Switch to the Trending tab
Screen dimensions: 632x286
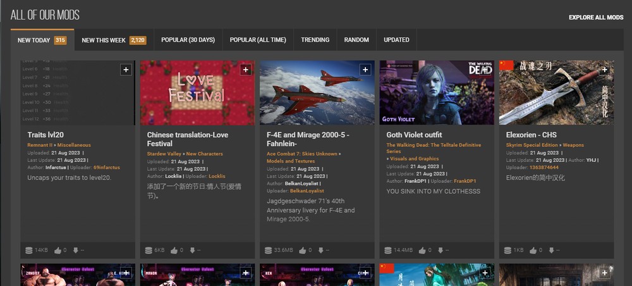tap(315, 40)
